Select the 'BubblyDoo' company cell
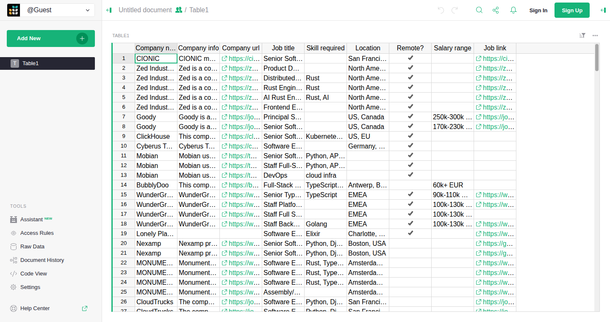The image size is (610, 322). click(156, 185)
